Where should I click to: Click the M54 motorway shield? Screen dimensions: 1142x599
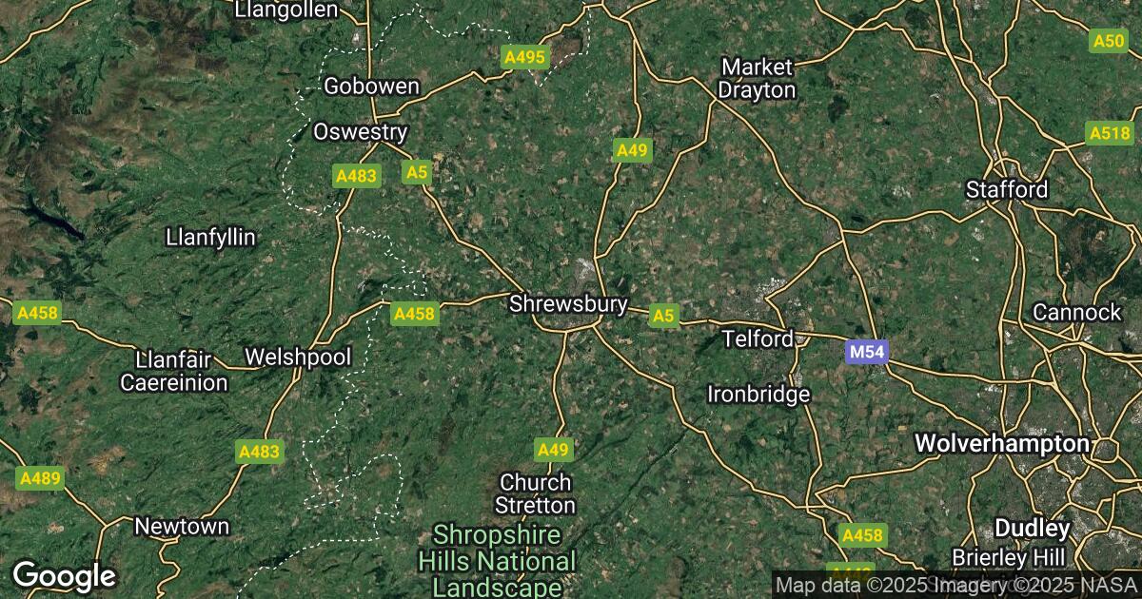[867, 353]
